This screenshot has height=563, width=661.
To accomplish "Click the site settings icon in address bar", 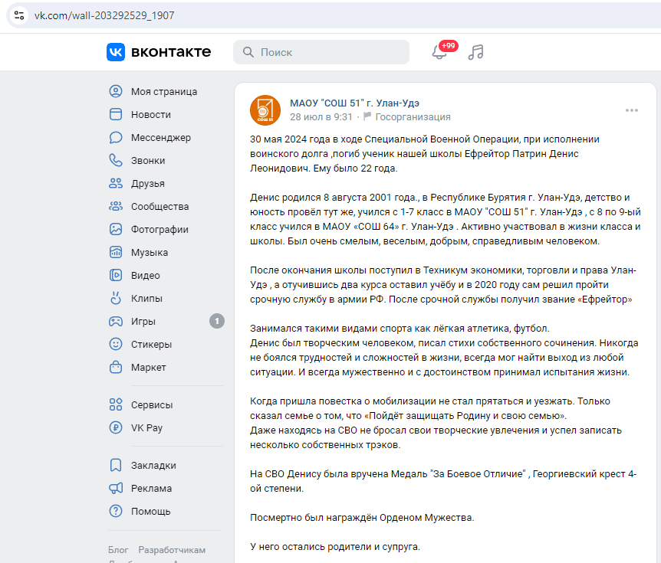I will (x=19, y=16).
